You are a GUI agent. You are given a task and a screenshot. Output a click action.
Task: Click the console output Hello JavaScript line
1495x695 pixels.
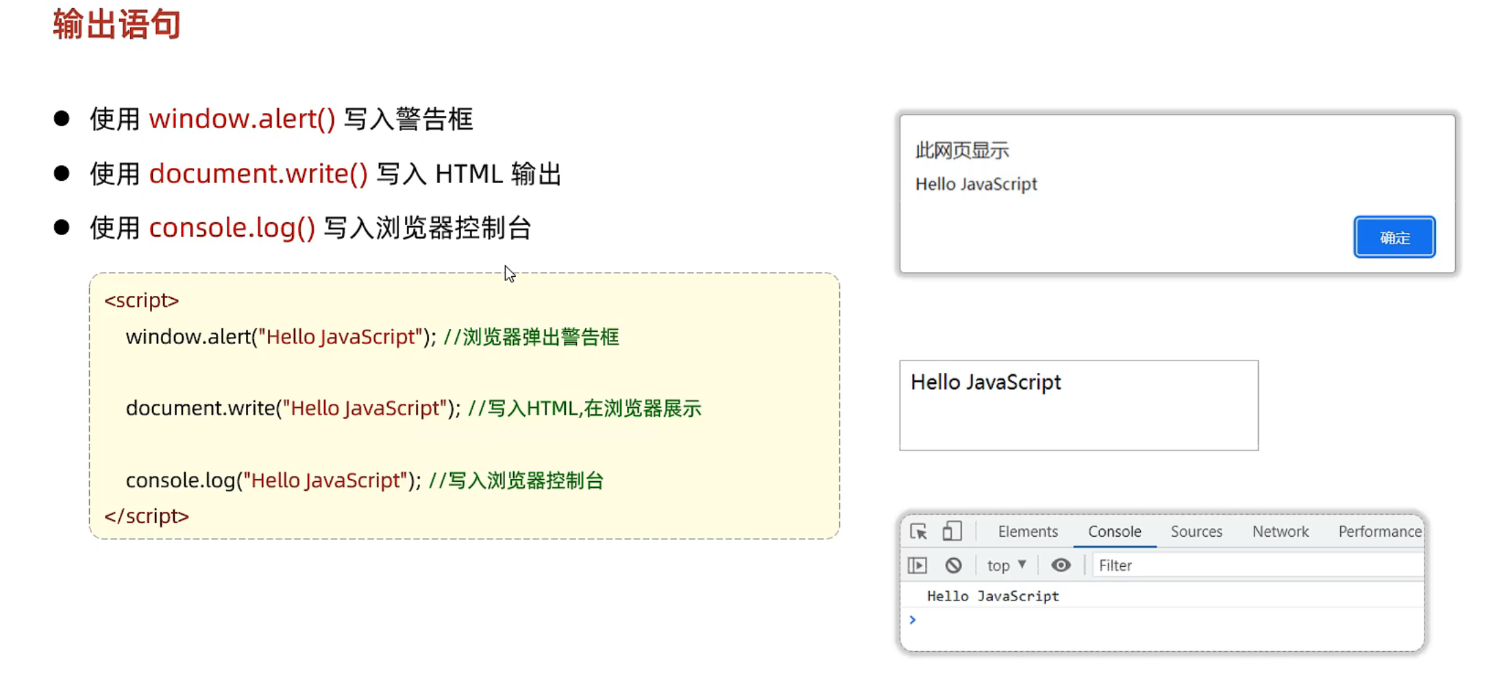(x=993, y=596)
